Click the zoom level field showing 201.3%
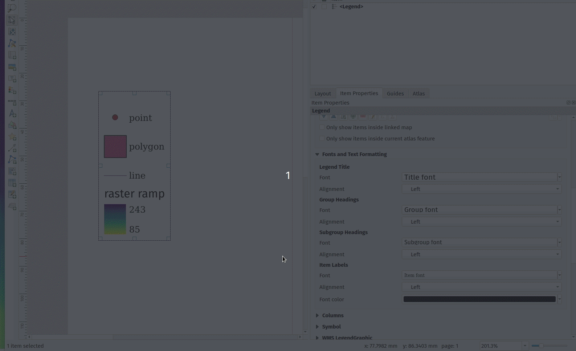This screenshot has width=576, height=351. (x=501, y=346)
